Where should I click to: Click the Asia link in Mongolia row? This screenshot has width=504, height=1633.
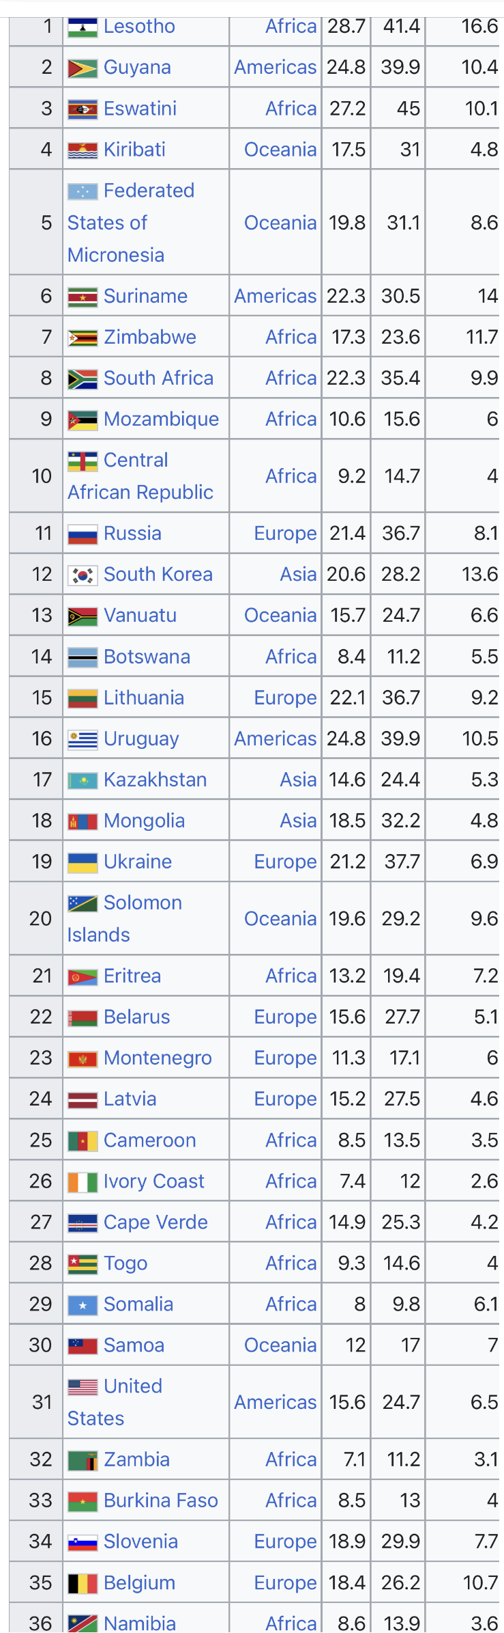pos(298,821)
